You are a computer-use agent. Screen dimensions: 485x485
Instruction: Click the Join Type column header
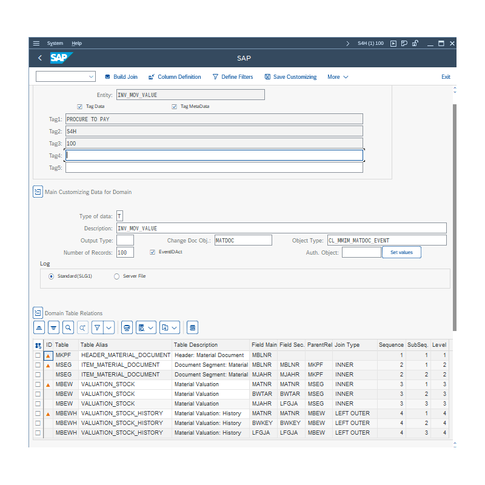pyautogui.click(x=355, y=345)
